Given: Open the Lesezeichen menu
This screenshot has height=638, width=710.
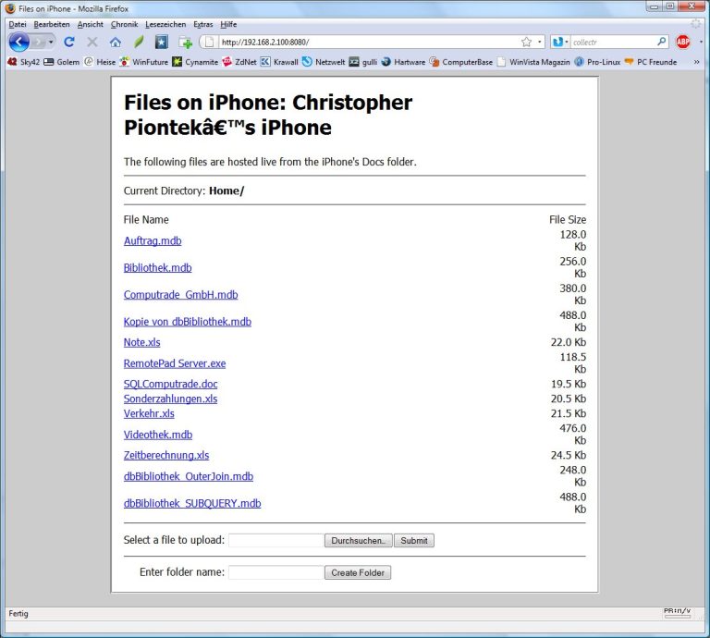Looking at the screenshot, I should pos(165,24).
